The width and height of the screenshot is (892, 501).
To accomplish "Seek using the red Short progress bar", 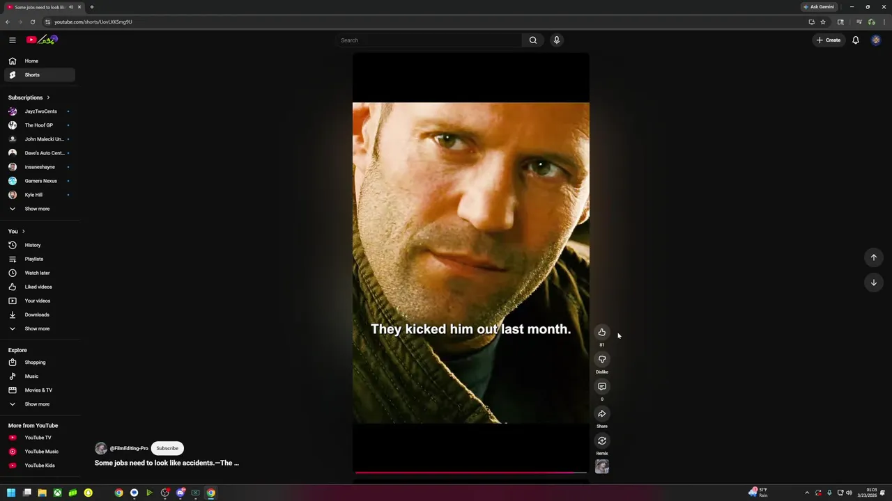I will pyautogui.click(x=471, y=472).
